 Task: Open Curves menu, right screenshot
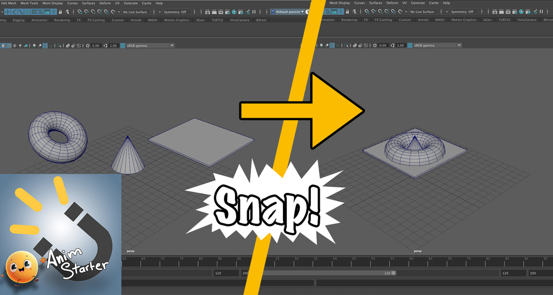(x=359, y=3)
